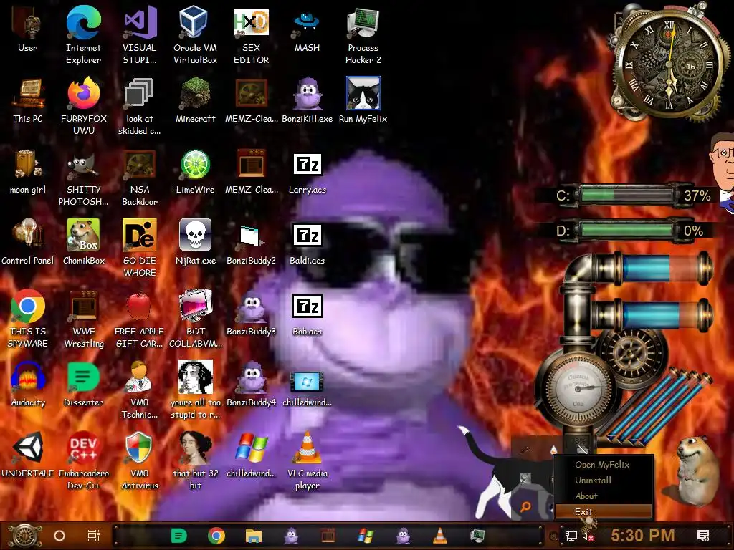The image size is (734, 550).
Task: Open Process Hacker monitor taskbar icon
Action: coord(477,536)
